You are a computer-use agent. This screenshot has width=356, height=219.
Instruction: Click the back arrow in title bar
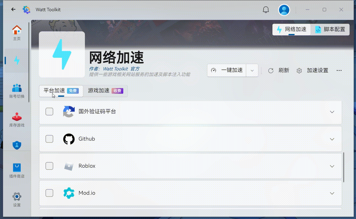tap(13, 9)
